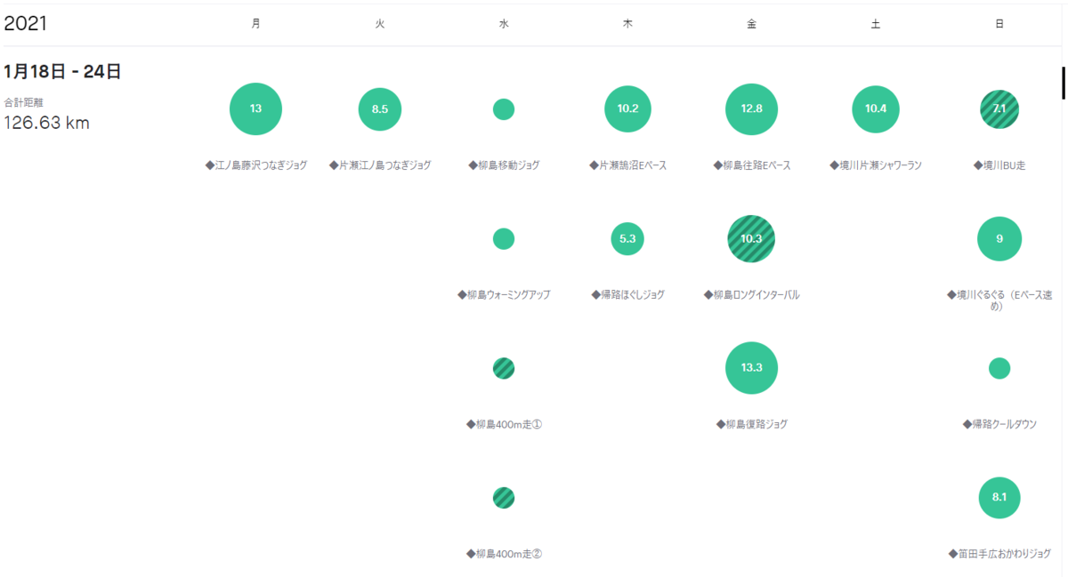The width and height of the screenshot is (1068, 577).
Task: Open the striped 10.3 km Friday bubble
Action: (751, 238)
